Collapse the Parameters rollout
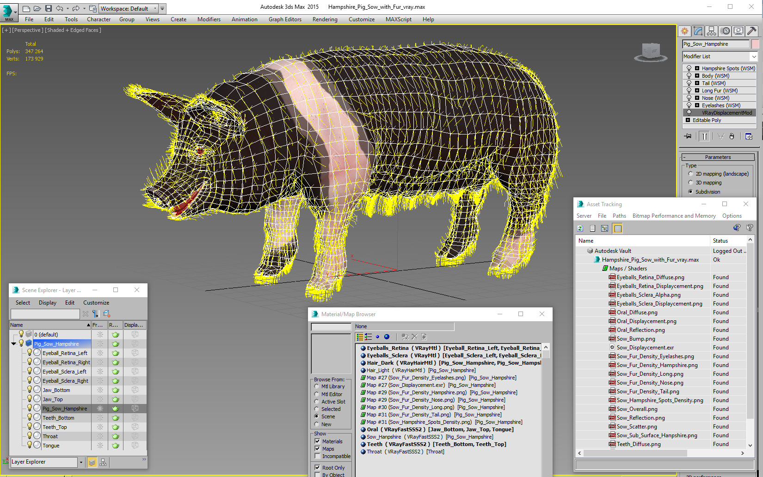 [x=718, y=157]
